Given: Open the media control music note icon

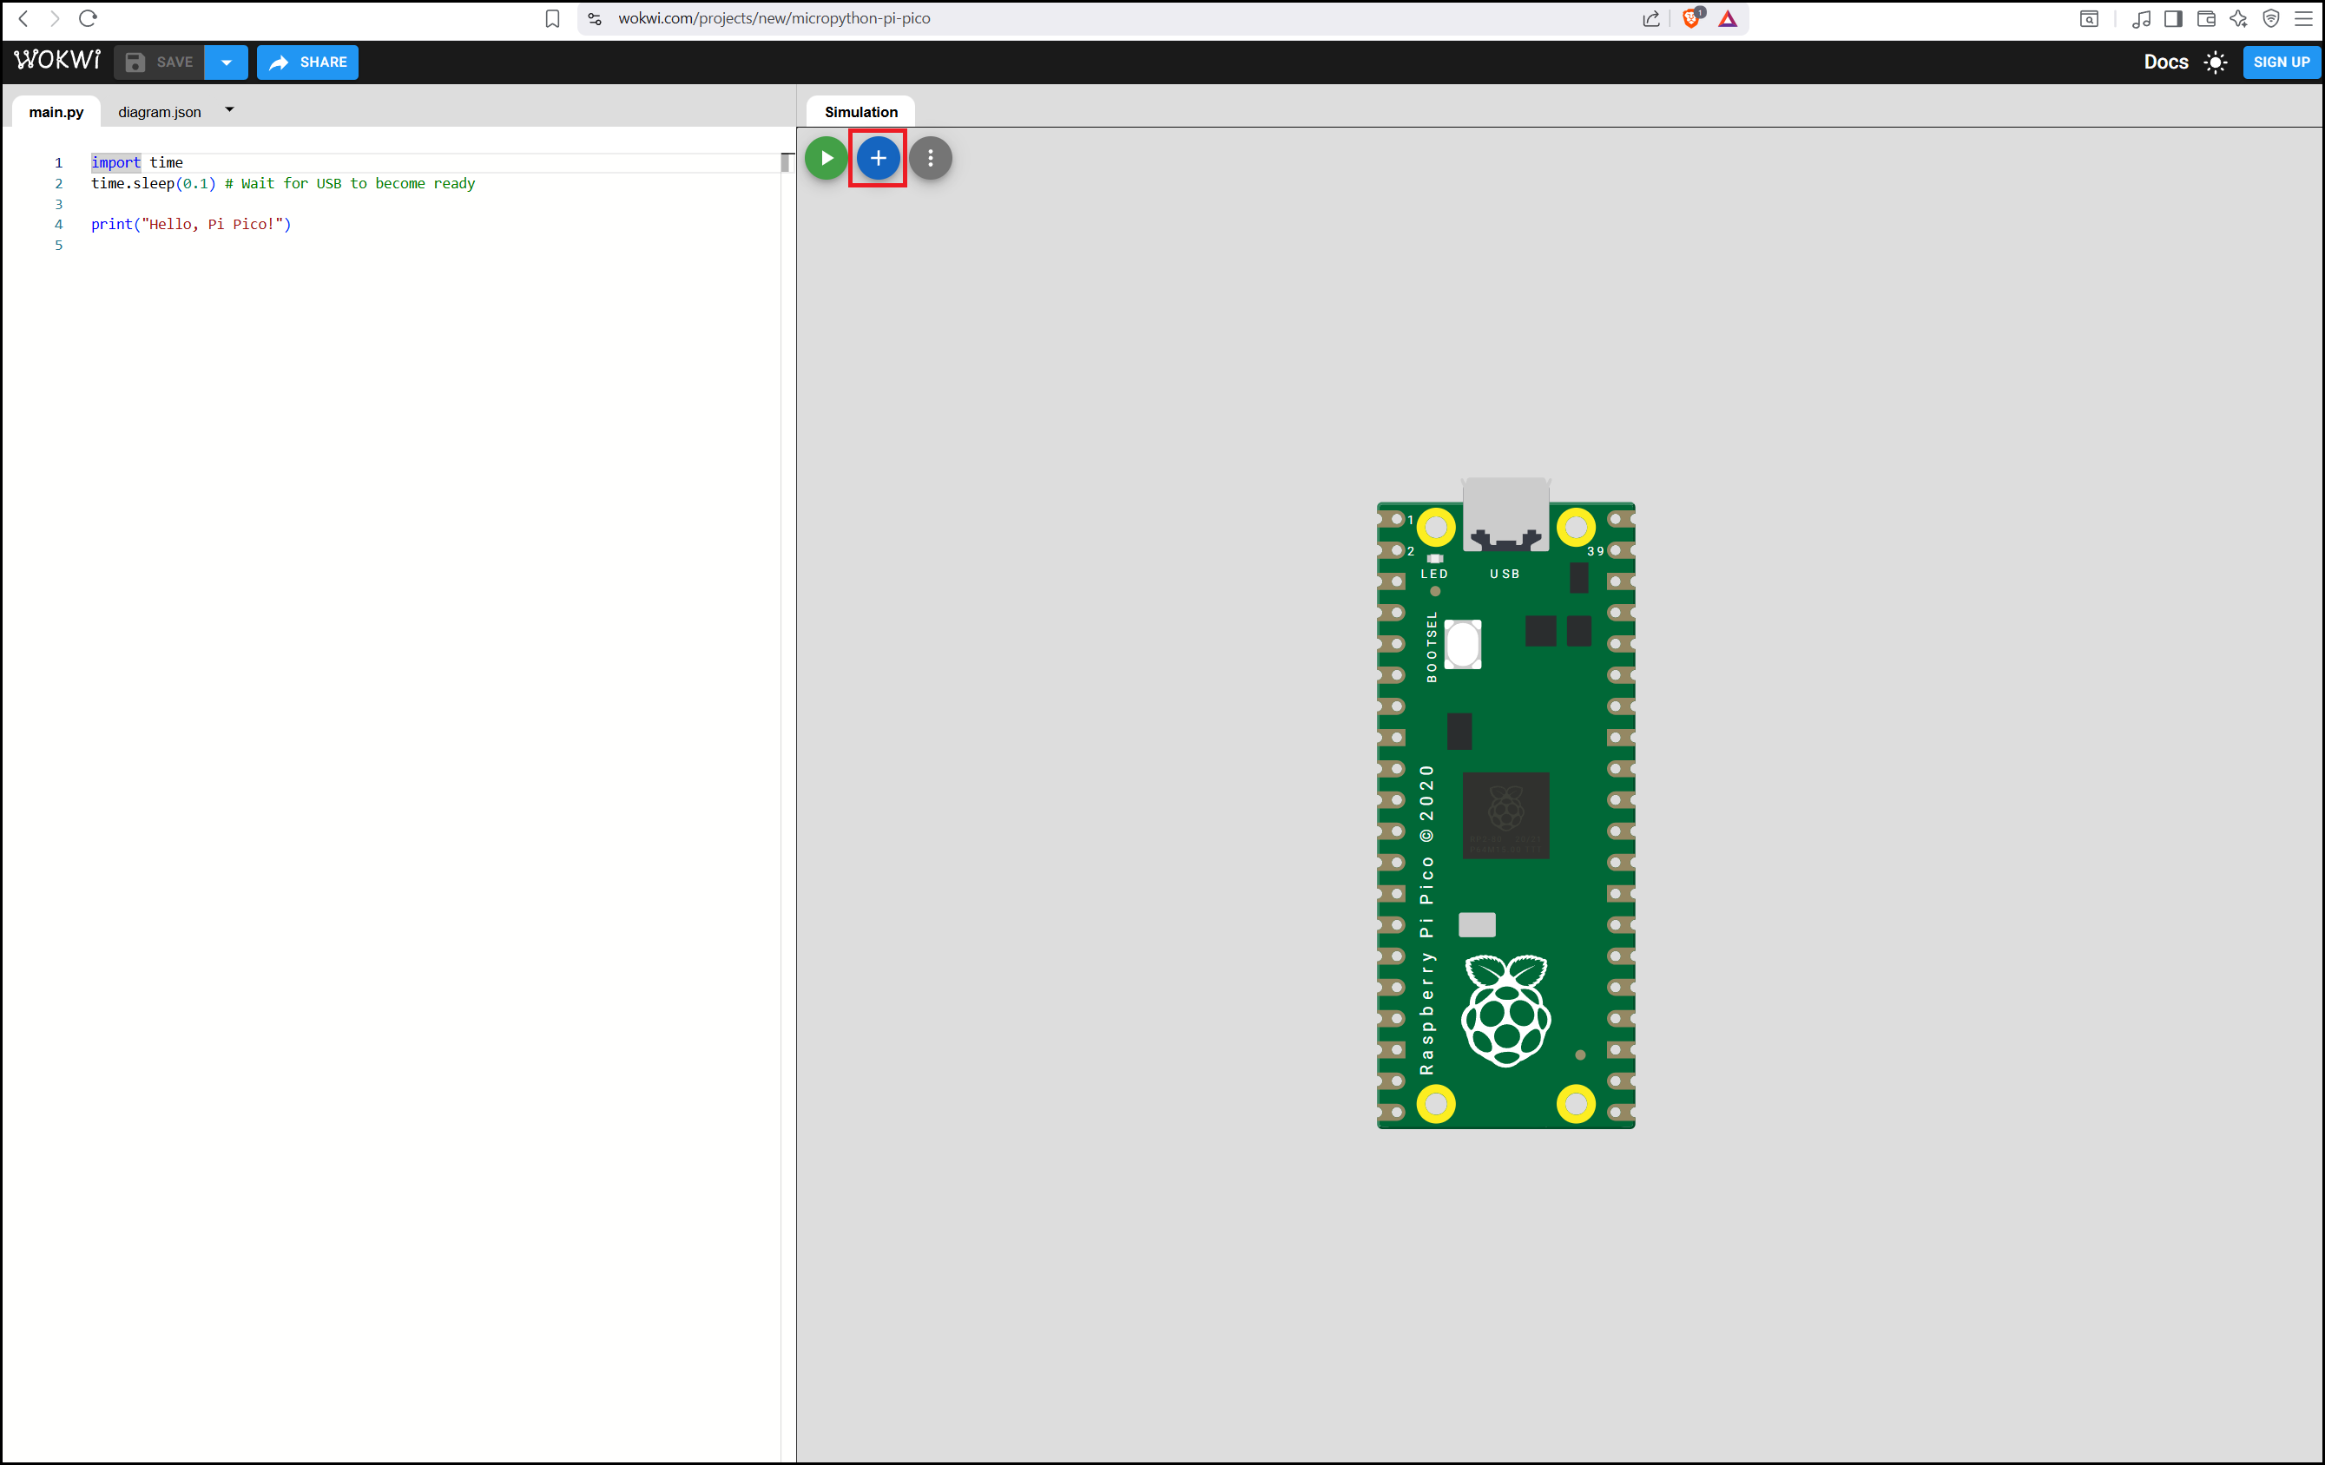Looking at the screenshot, I should pyautogui.click(x=2141, y=18).
